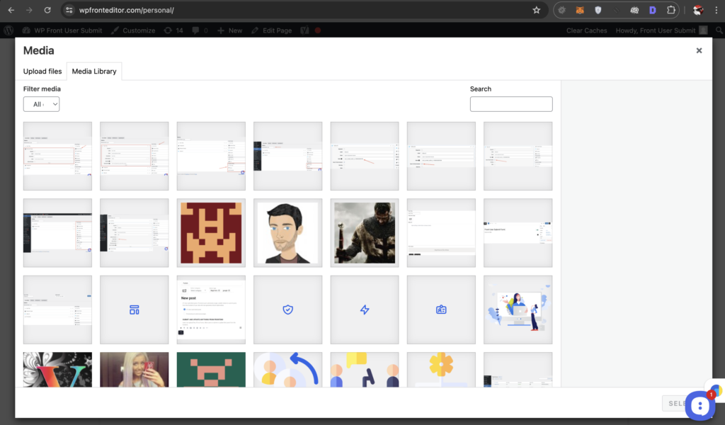The image size is (725, 425).
Task: View site information in the address bar
Action: pos(69,11)
